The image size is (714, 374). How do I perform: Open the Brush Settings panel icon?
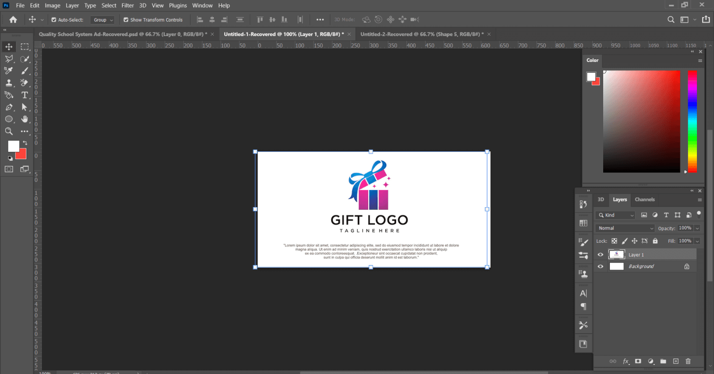[584, 242]
